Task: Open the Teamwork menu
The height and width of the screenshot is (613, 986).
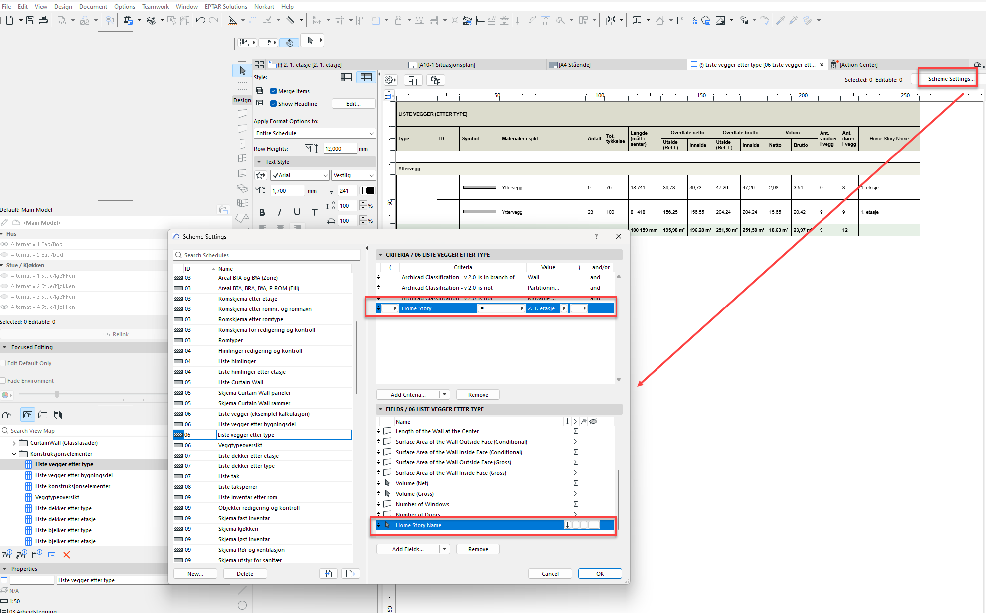Action: (x=155, y=7)
